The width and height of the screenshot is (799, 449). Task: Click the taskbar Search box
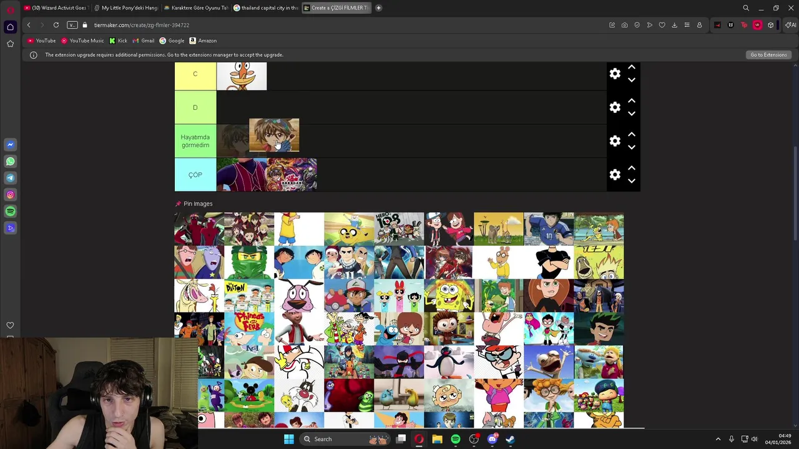345,439
